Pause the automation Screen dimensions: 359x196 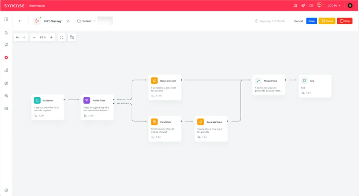pos(327,21)
